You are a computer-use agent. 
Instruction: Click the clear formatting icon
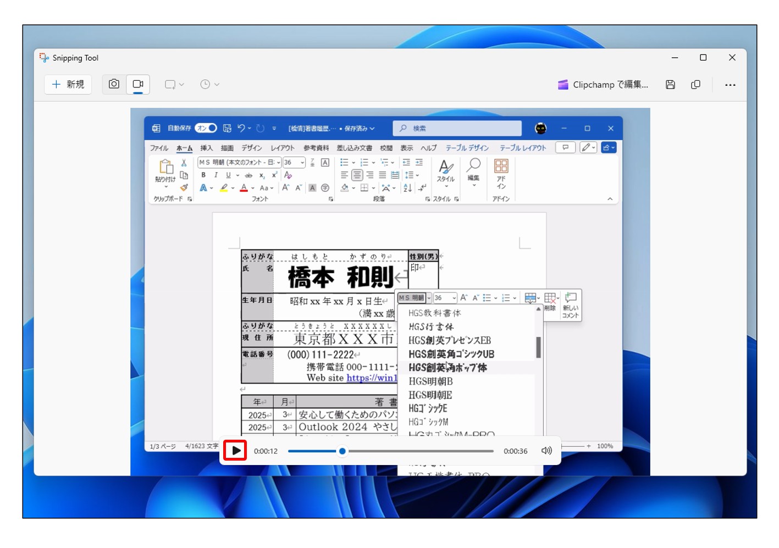[288, 175]
